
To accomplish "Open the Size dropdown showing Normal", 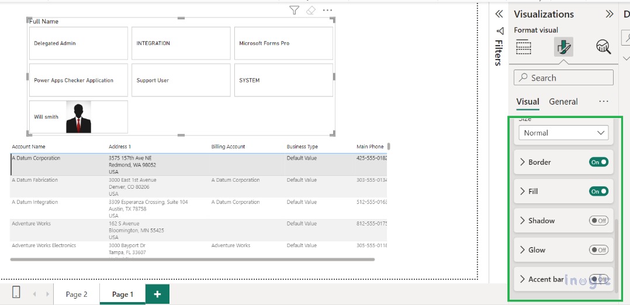I will pos(563,133).
